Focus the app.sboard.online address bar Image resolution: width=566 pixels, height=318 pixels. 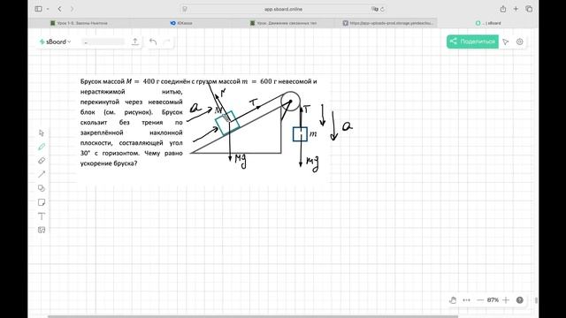coord(283,9)
